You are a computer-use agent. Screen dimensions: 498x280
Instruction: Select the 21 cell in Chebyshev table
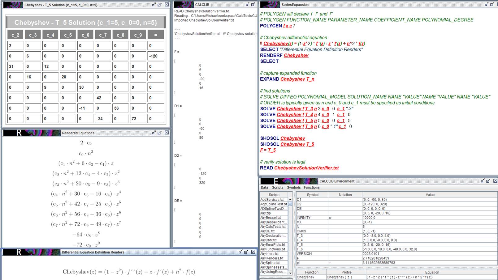click(15, 66)
